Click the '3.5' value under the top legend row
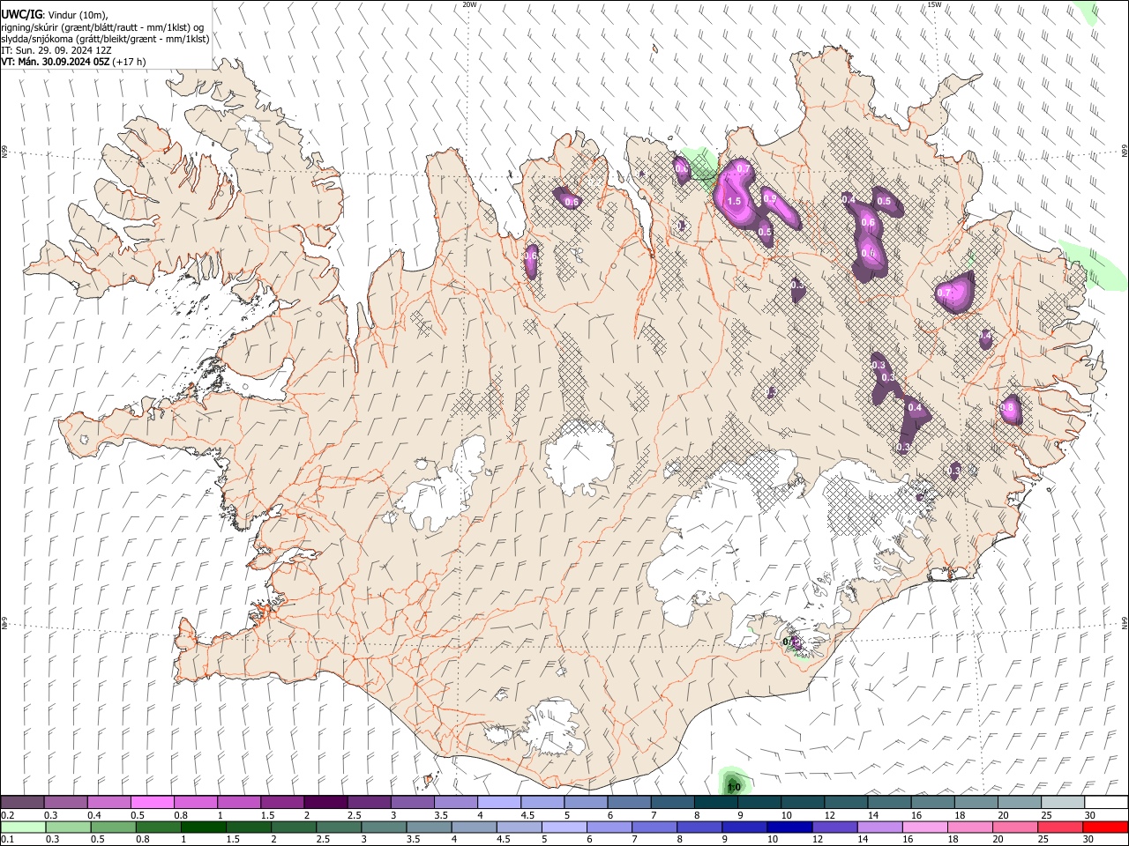The width and height of the screenshot is (1129, 846). [x=441, y=815]
